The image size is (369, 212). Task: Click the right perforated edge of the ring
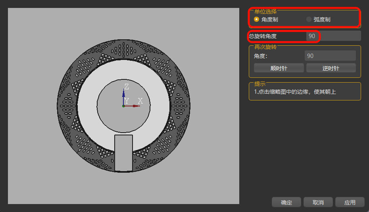click(180, 106)
